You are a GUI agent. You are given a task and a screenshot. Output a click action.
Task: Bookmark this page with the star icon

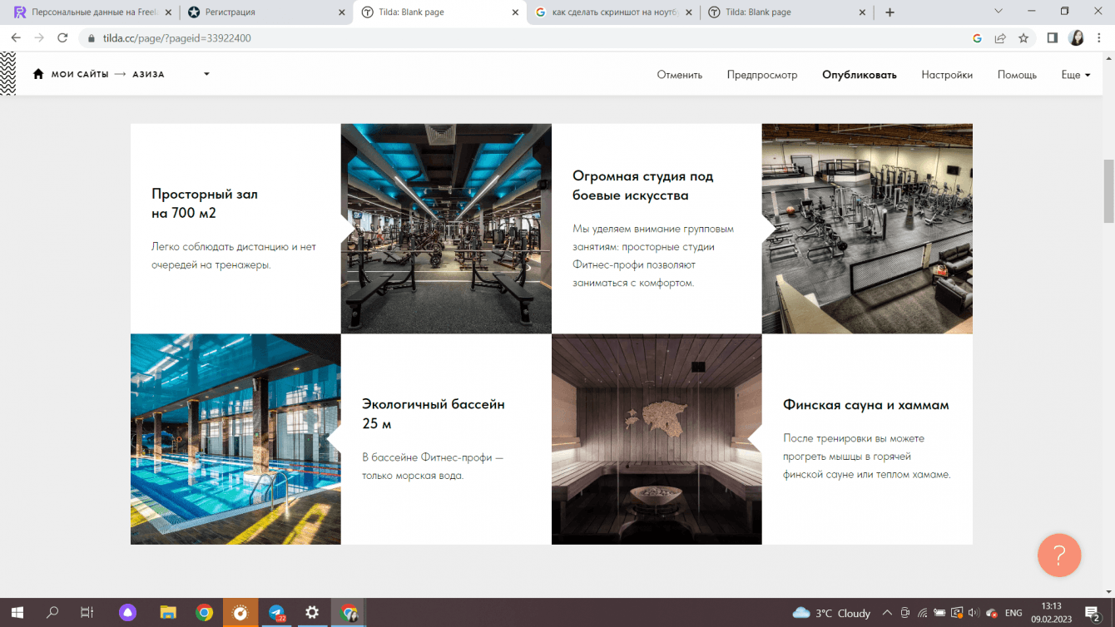[x=1023, y=38]
